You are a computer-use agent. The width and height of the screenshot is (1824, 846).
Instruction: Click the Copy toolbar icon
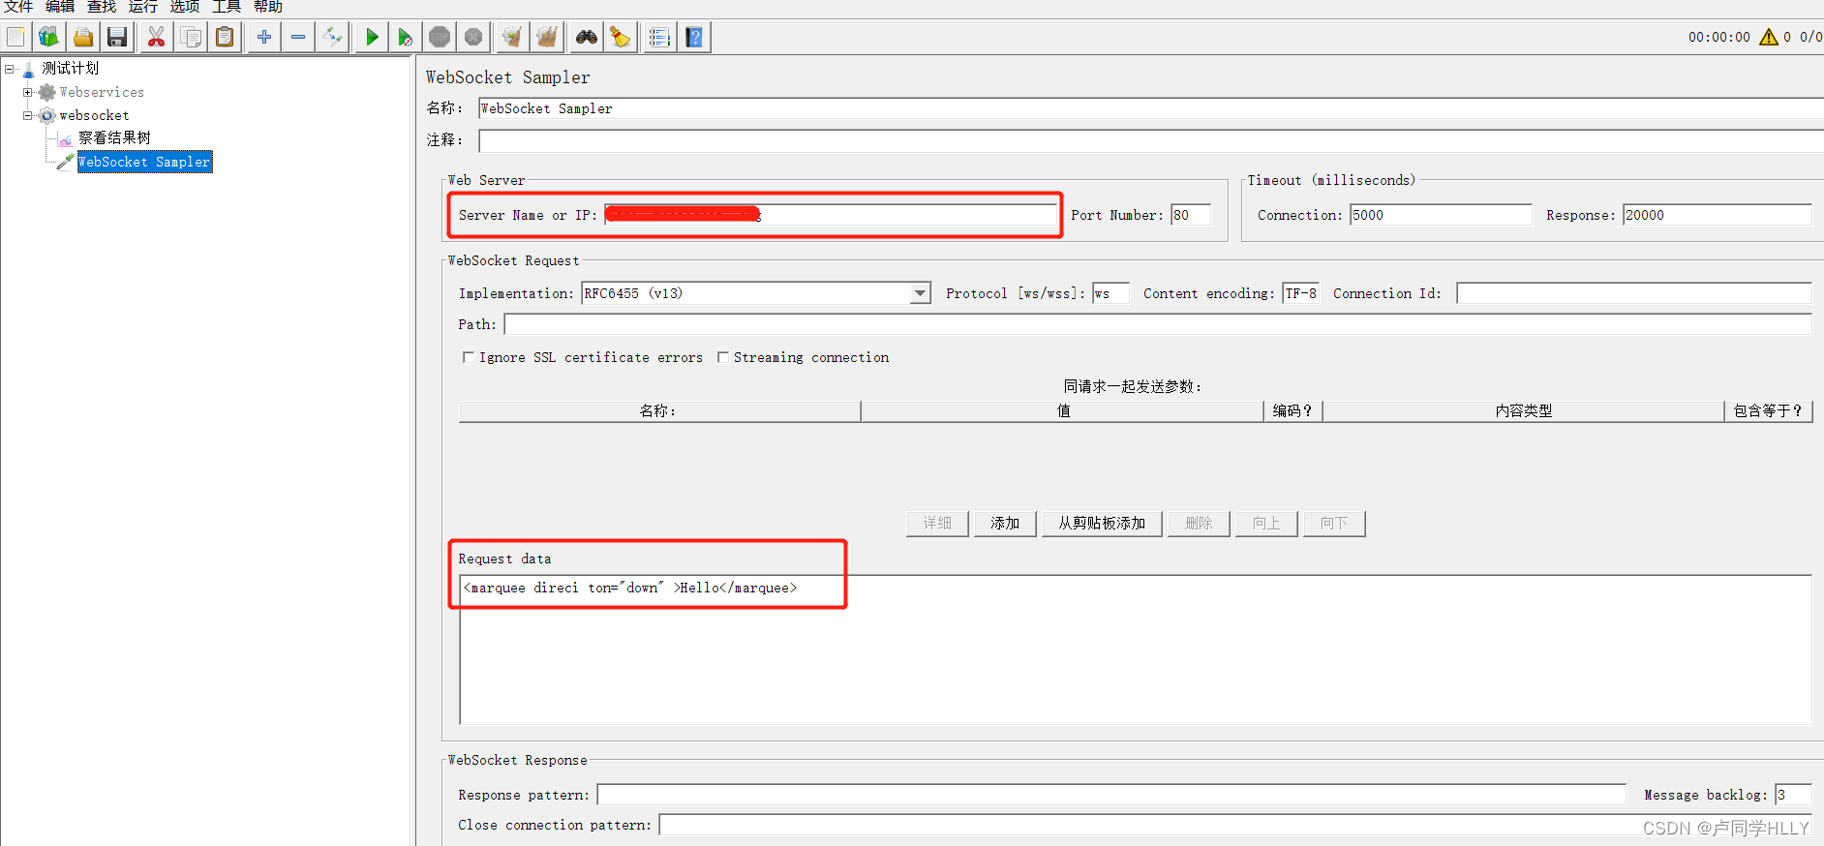[x=191, y=38]
